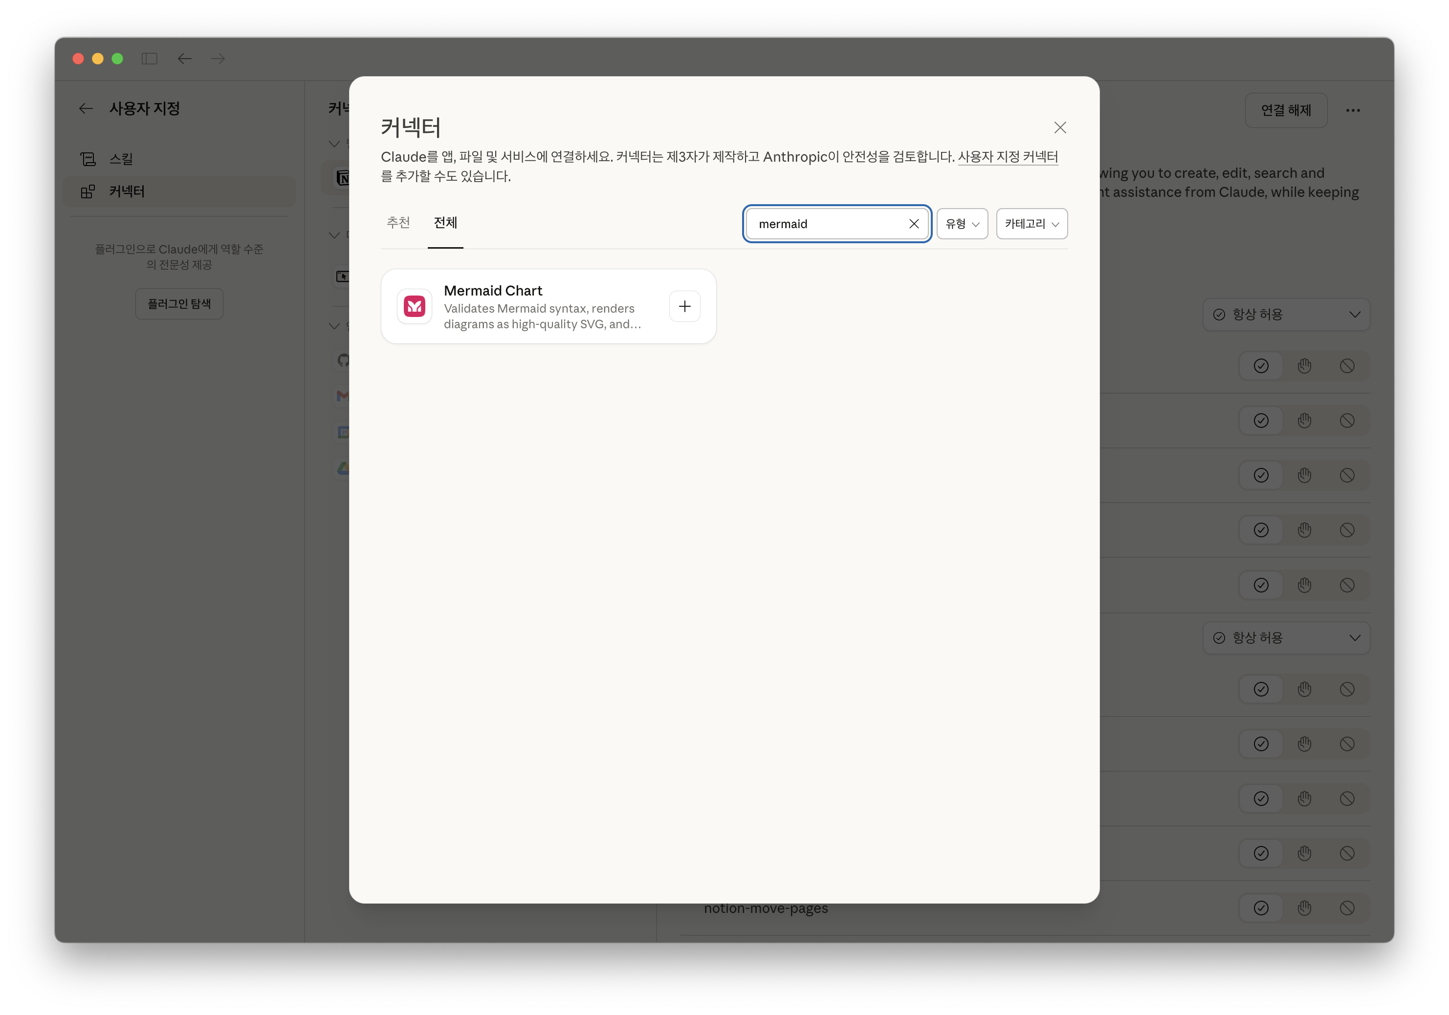Open the 사용자 지정 커넥터 link
Image resolution: width=1449 pixels, height=1015 pixels.
[x=1008, y=157]
